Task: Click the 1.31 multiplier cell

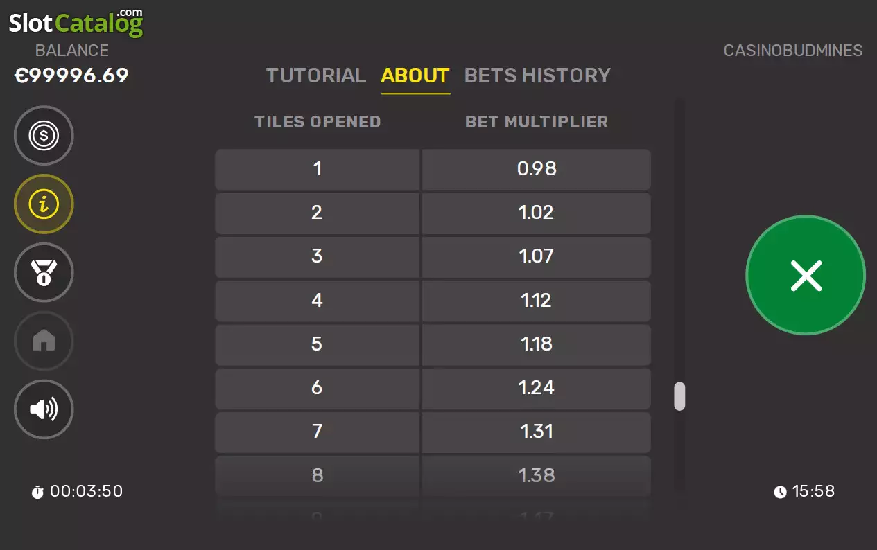Action: [x=537, y=432]
